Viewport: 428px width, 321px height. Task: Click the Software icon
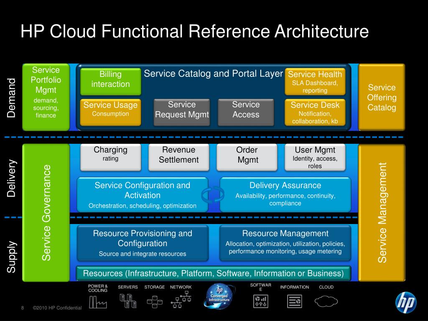pos(261,301)
